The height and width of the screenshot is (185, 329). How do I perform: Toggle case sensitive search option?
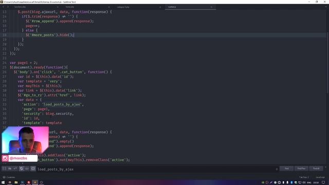(10, 169)
